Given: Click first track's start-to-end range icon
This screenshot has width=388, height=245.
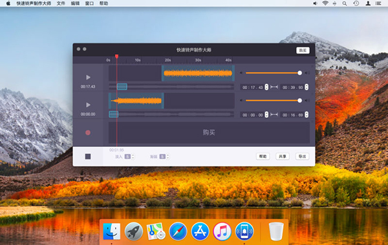Looking at the screenshot, I should point(274,87).
